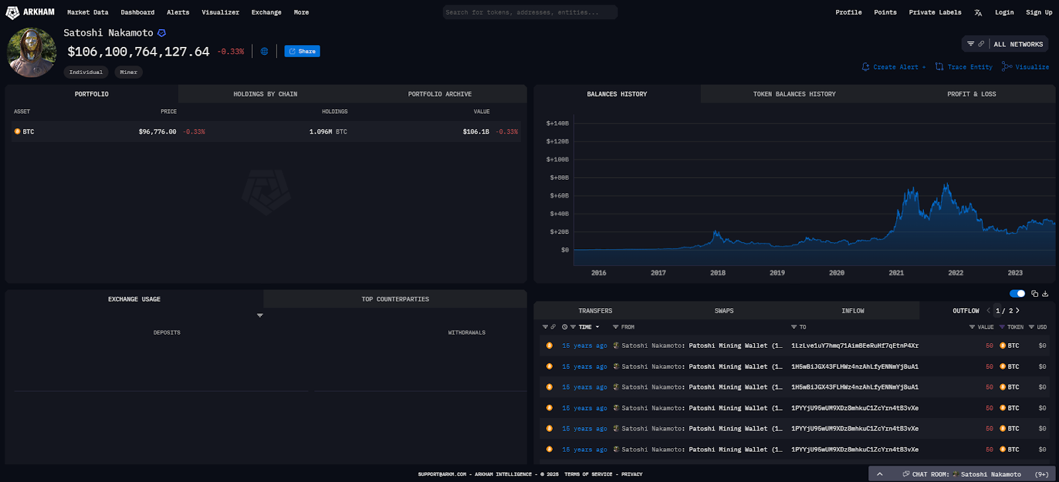The image size is (1059, 482).
Task: Switch to the Inflow tab
Action: [x=852, y=311]
